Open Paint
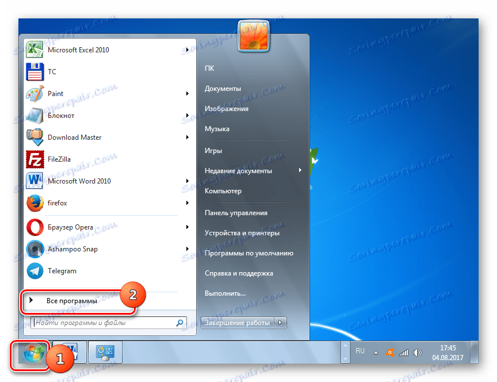Viewport: 497px width, 382px height. coord(56,93)
